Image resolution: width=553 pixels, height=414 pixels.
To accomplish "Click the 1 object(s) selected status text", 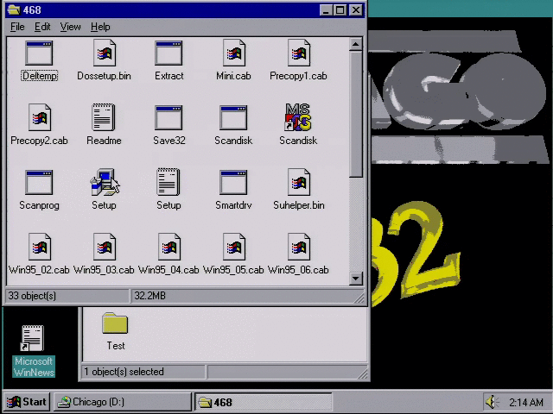I will pyautogui.click(x=124, y=372).
